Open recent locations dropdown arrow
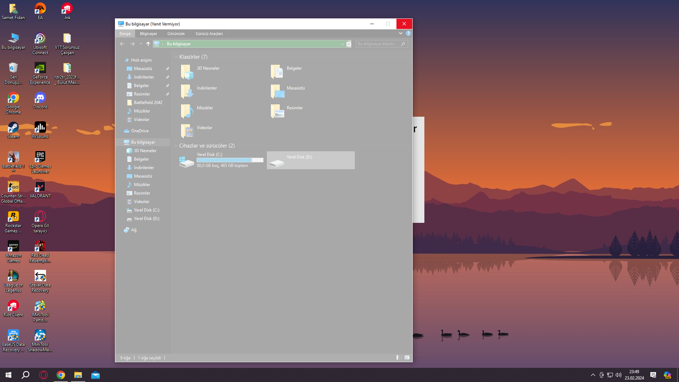Viewport: 679px width, 382px height. pos(141,44)
